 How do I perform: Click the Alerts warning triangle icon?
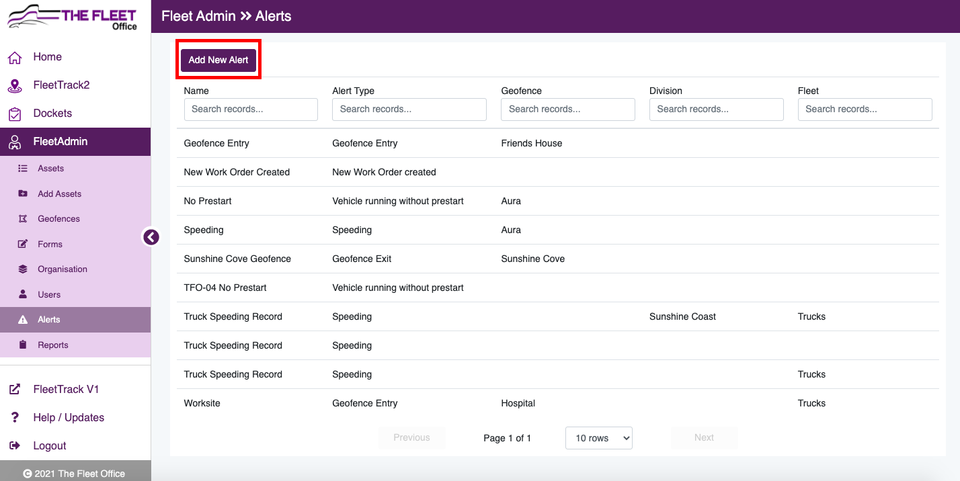pyautogui.click(x=23, y=320)
